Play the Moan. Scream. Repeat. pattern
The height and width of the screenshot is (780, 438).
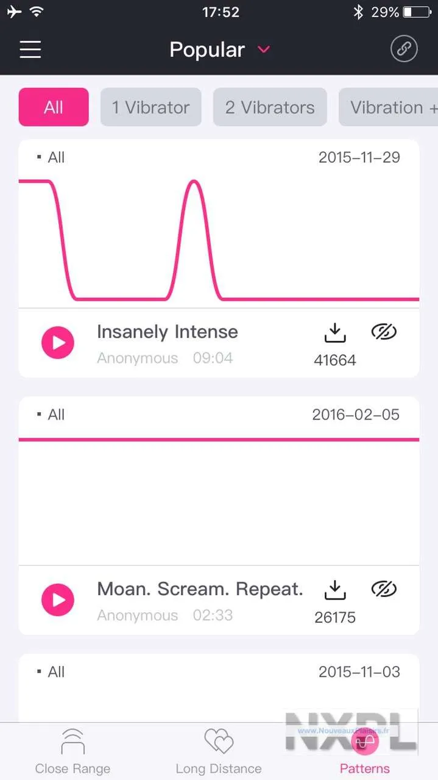tap(58, 599)
